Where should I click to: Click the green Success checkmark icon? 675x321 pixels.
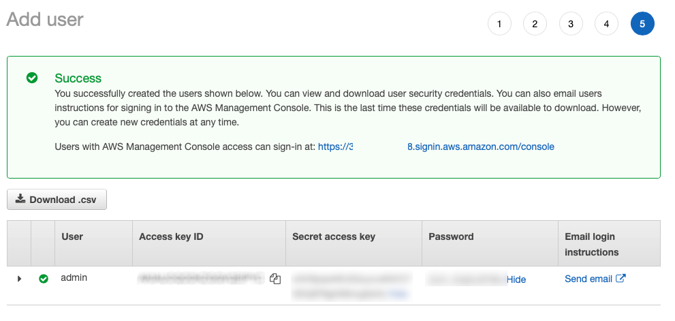pos(32,78)
